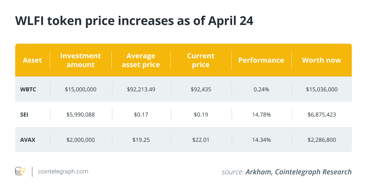
Task: Click the $6,875,423 worth now cell
Action: [x=321, y=115]
